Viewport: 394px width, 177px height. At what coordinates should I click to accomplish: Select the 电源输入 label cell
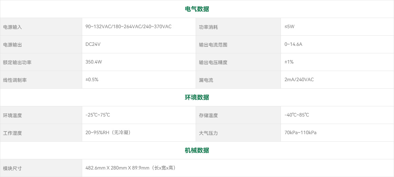[13, 27]
